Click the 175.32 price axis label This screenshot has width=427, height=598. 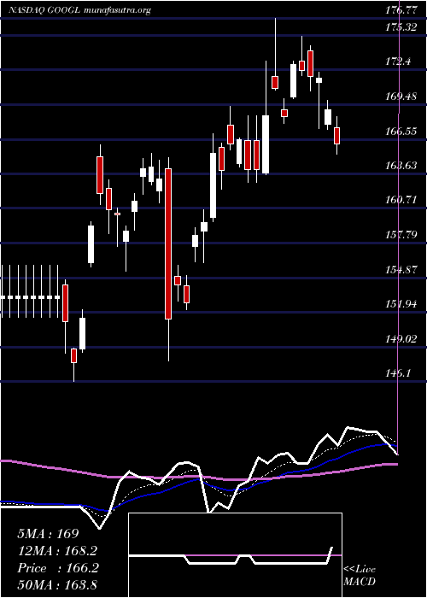[400, 27]
